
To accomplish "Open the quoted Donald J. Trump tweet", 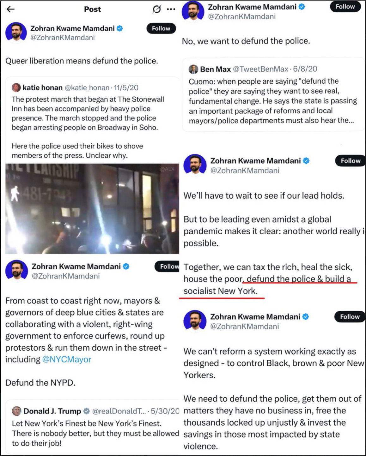I will click(x=92, y=427).
